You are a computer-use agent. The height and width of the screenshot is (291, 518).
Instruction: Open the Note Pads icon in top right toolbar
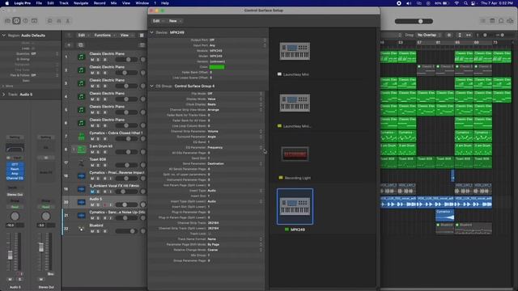pyautogui.click(x=492, y=21)
